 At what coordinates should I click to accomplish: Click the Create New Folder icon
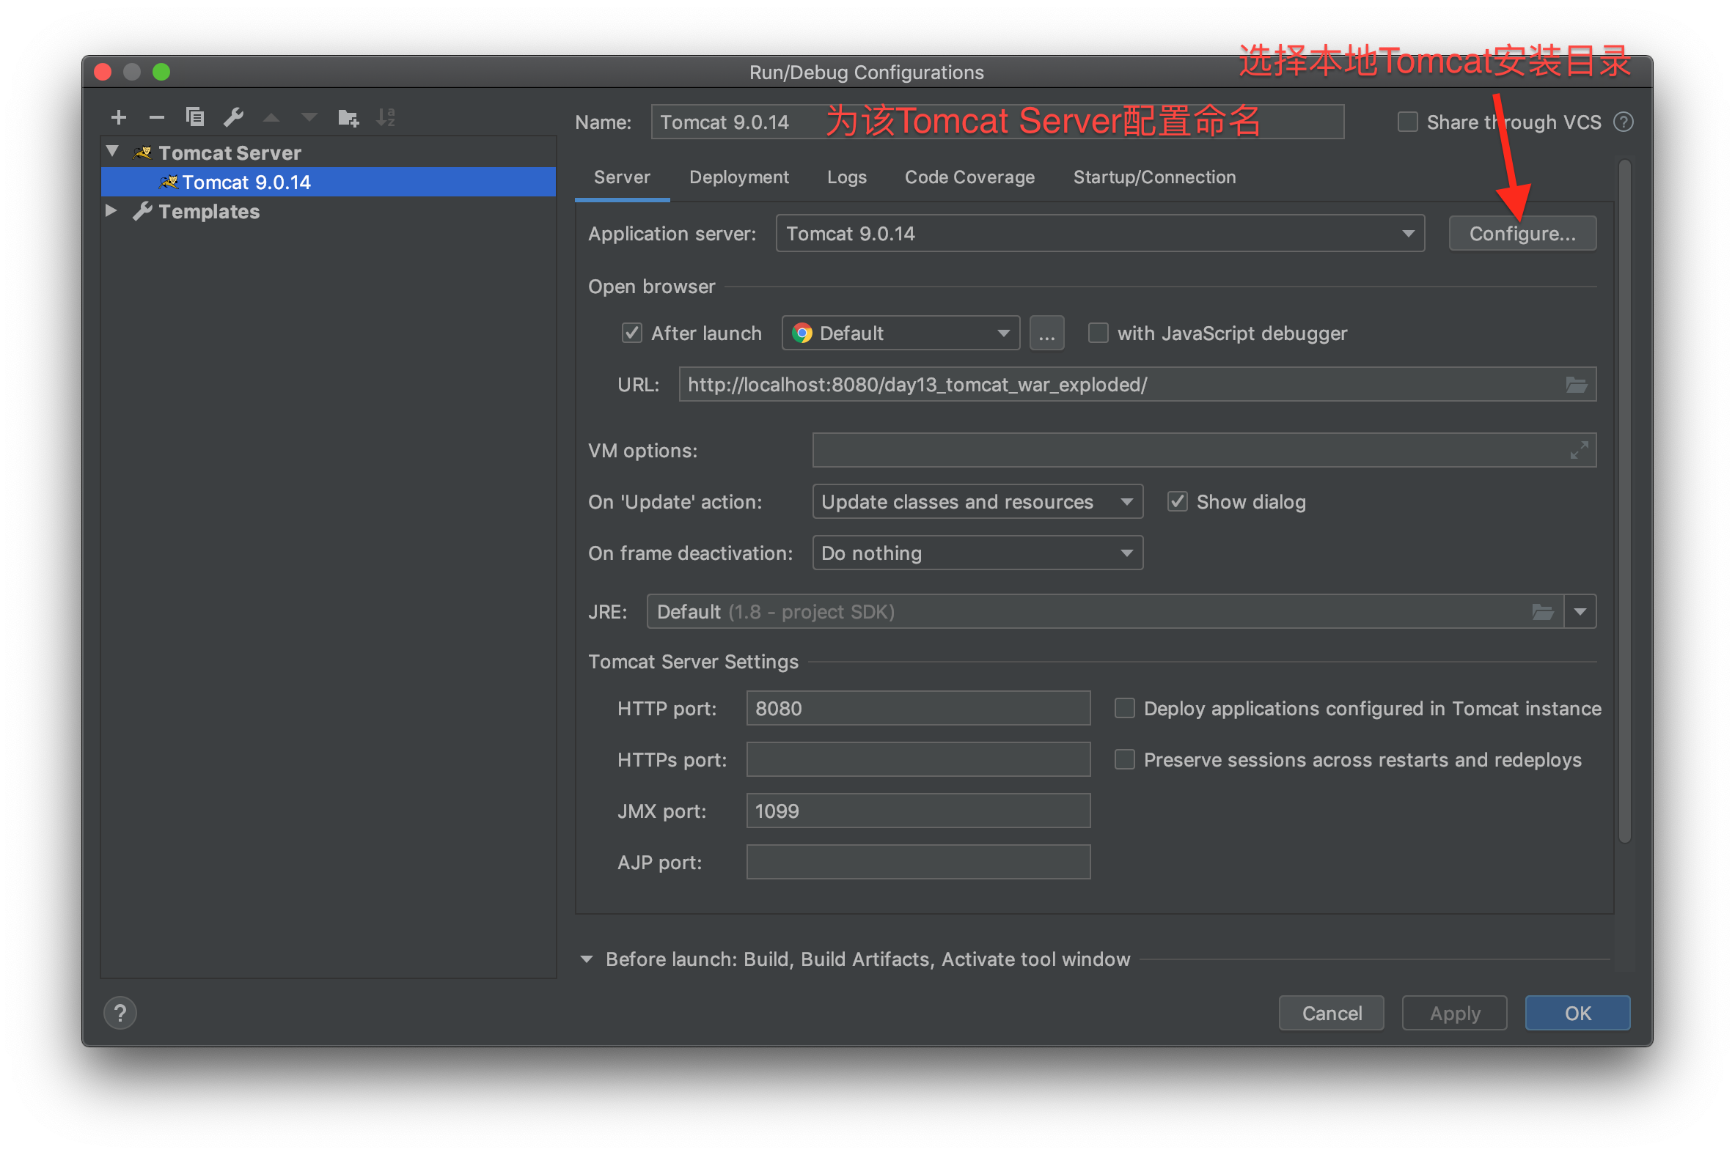[x=348, y=117]
